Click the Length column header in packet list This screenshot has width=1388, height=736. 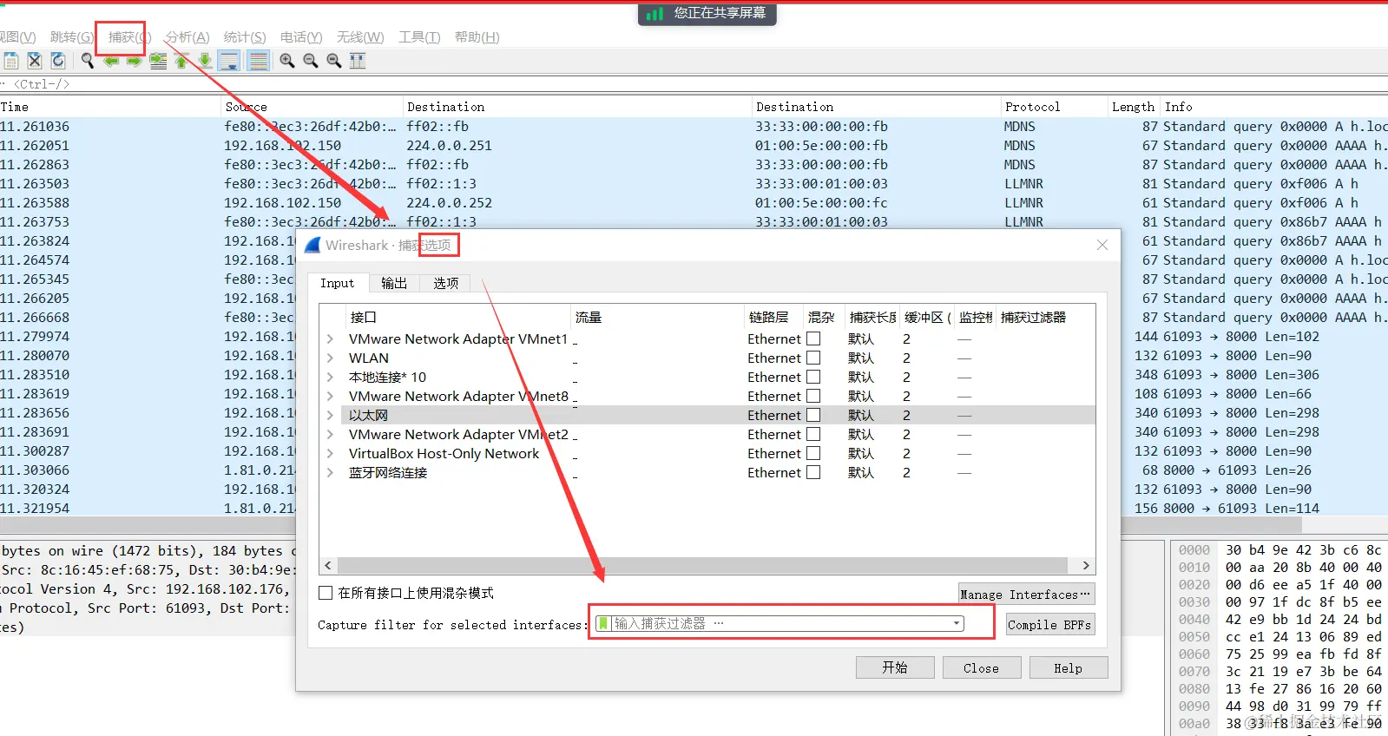tap(1133, 107)
